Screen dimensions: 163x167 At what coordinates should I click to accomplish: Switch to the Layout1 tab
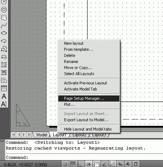coord(59,135)
